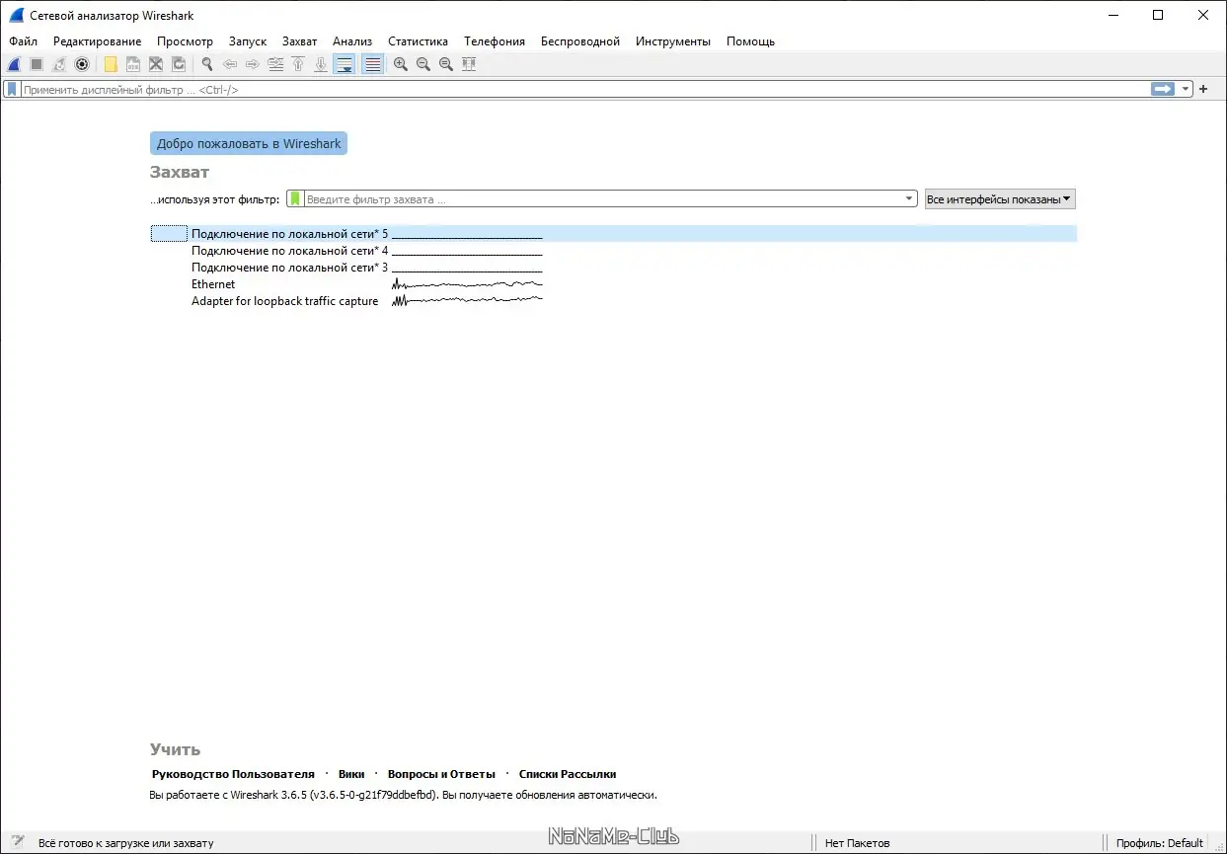The height and width of the screenshot is (854, 1227).
Task: Click 'Нет Пакетов' status bar text
Action: click(858, 843)
